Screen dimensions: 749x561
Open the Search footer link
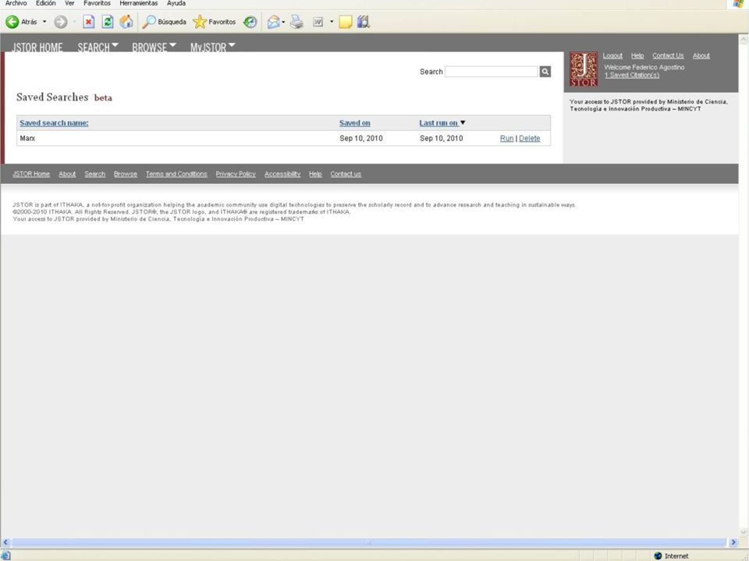(x=94, y=174)
